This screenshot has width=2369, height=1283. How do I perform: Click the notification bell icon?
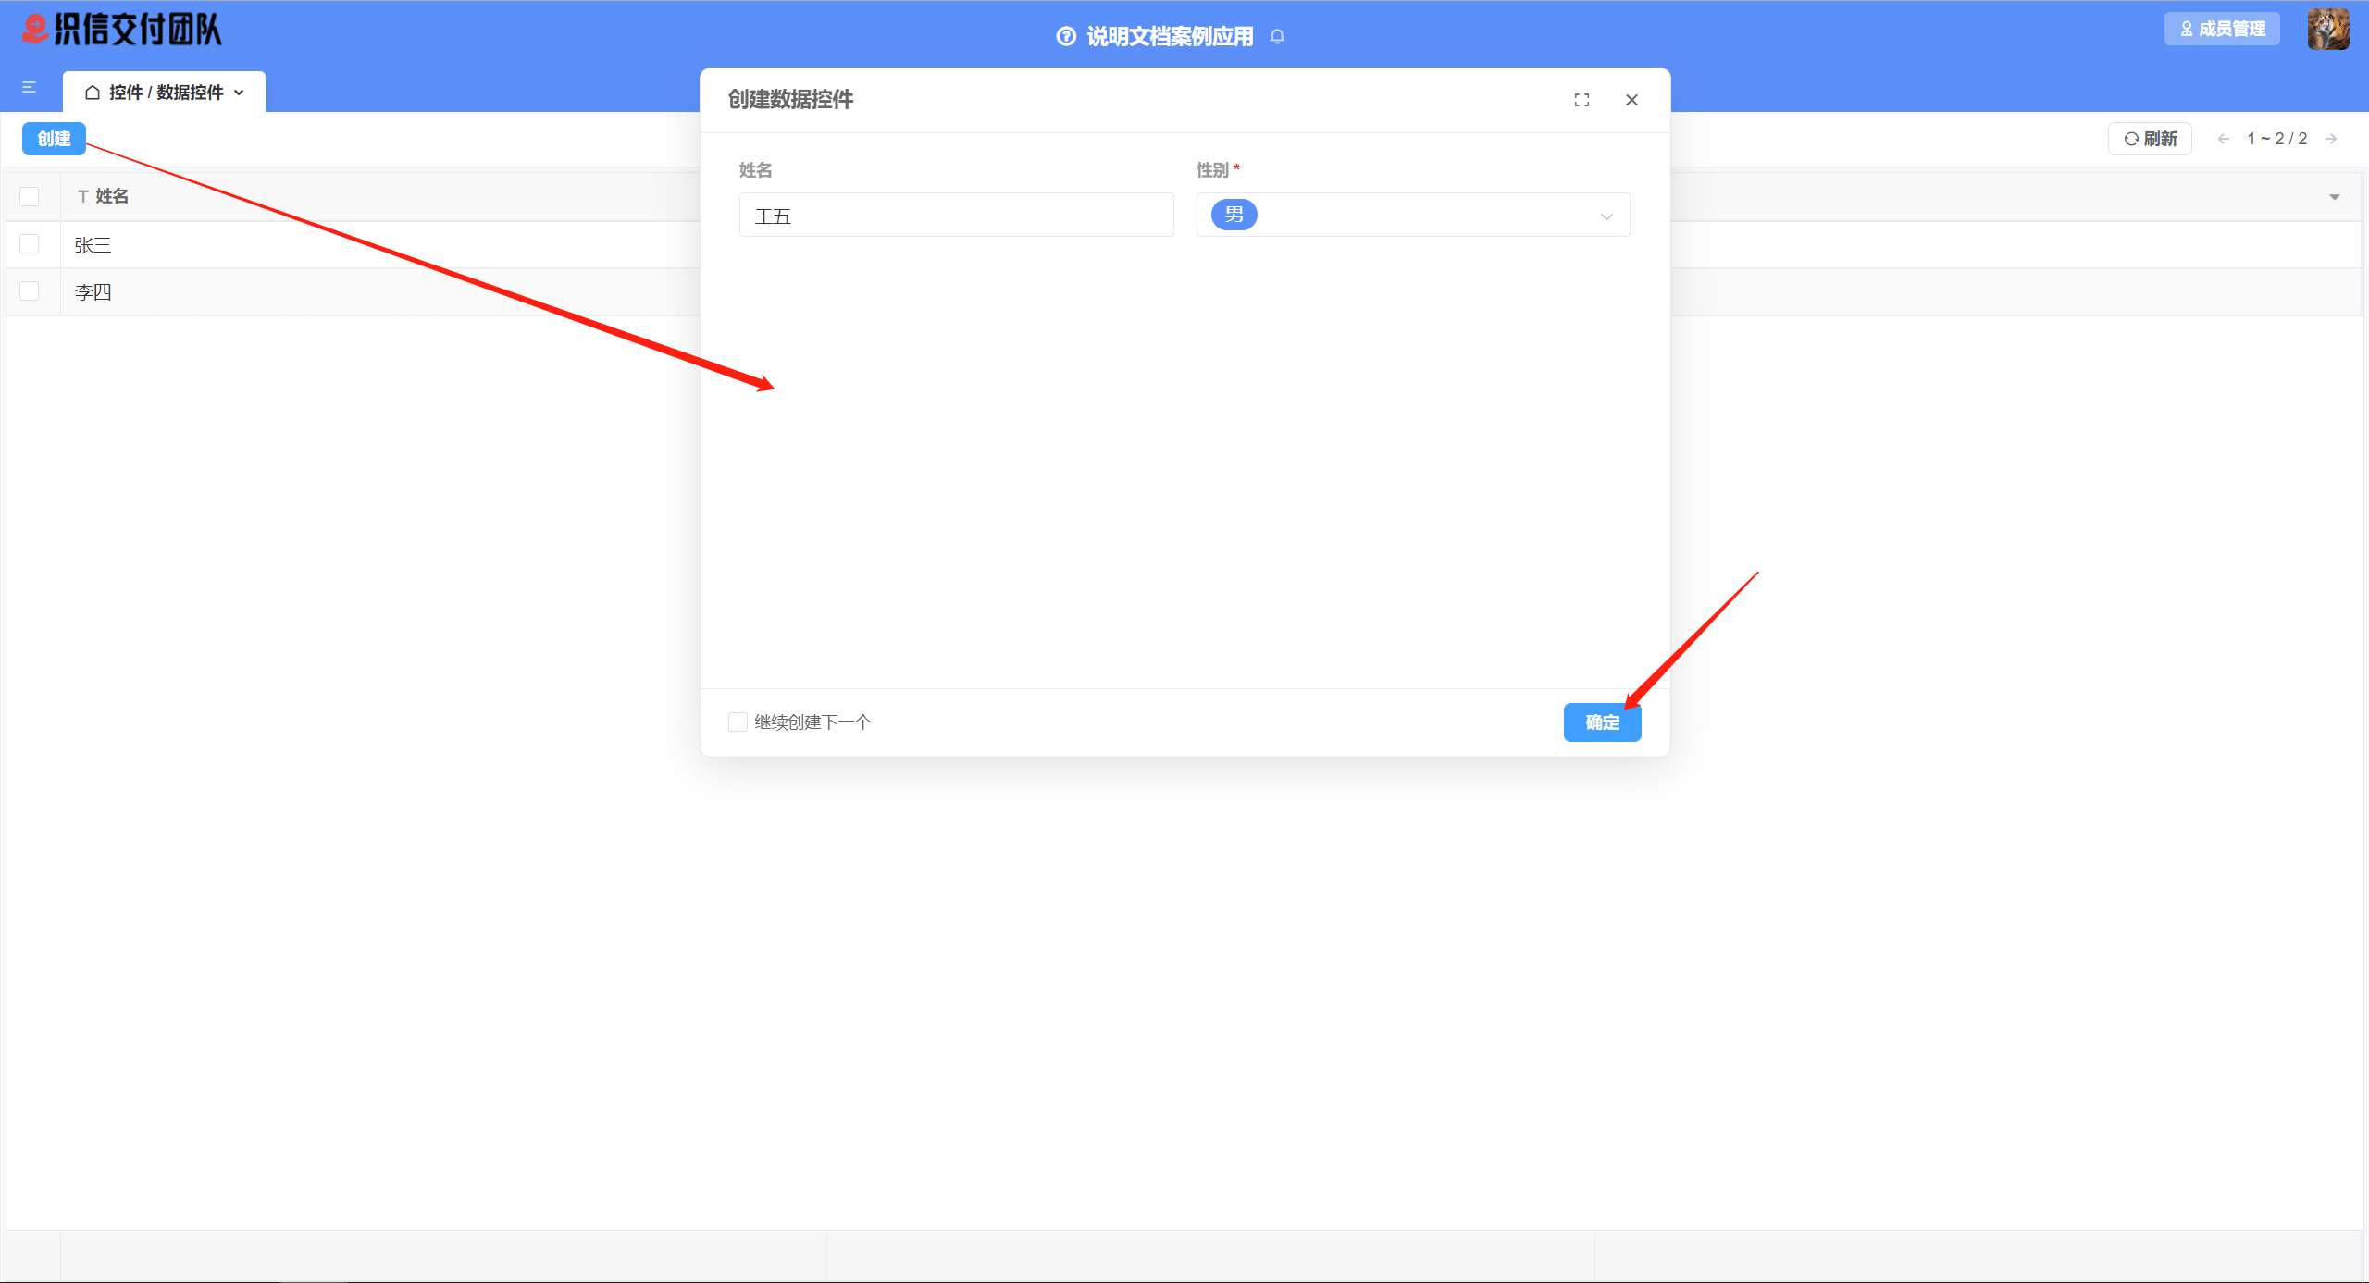(1278, 36)
